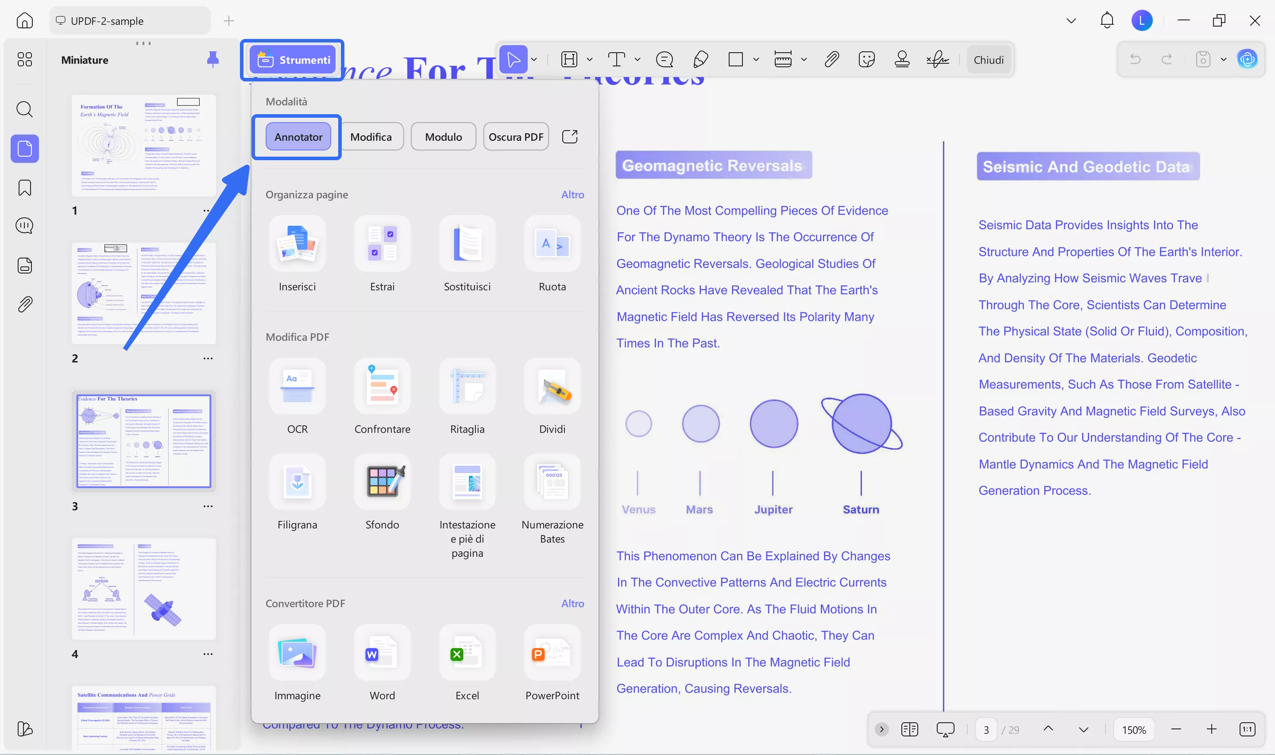This screenshot has width=1275, height=755.
Task: Select the rectangle shape tool
Action: (736, 59)
